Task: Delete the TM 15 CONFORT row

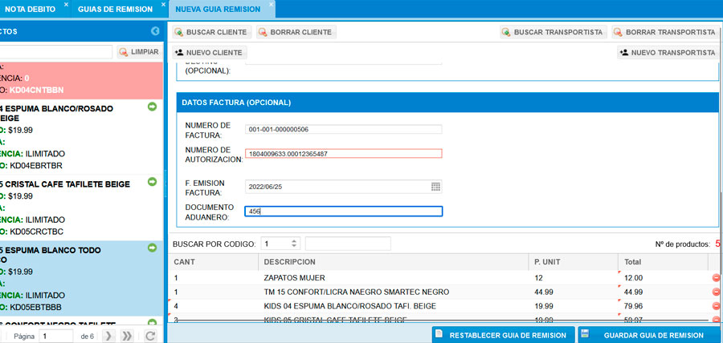Action: click(x=716, y=292)
